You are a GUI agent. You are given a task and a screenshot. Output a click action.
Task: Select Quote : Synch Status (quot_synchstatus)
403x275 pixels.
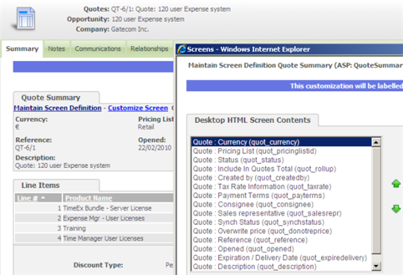tap(281, 222)
